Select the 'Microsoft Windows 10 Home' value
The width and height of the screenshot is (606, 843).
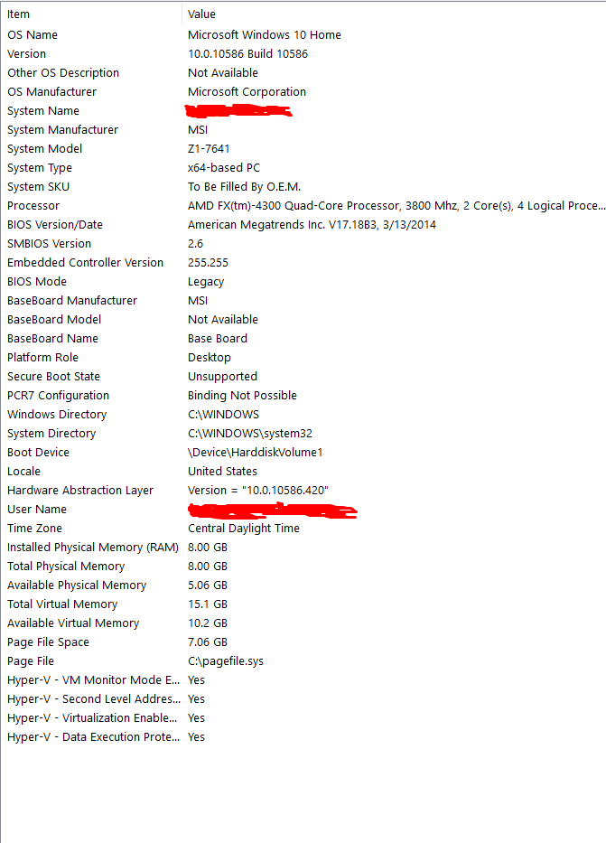tap(265, 35)
